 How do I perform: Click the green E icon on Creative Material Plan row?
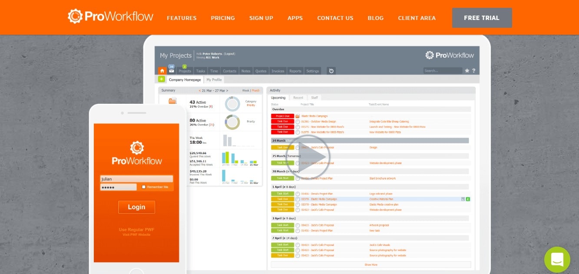(x=468, y=199)
